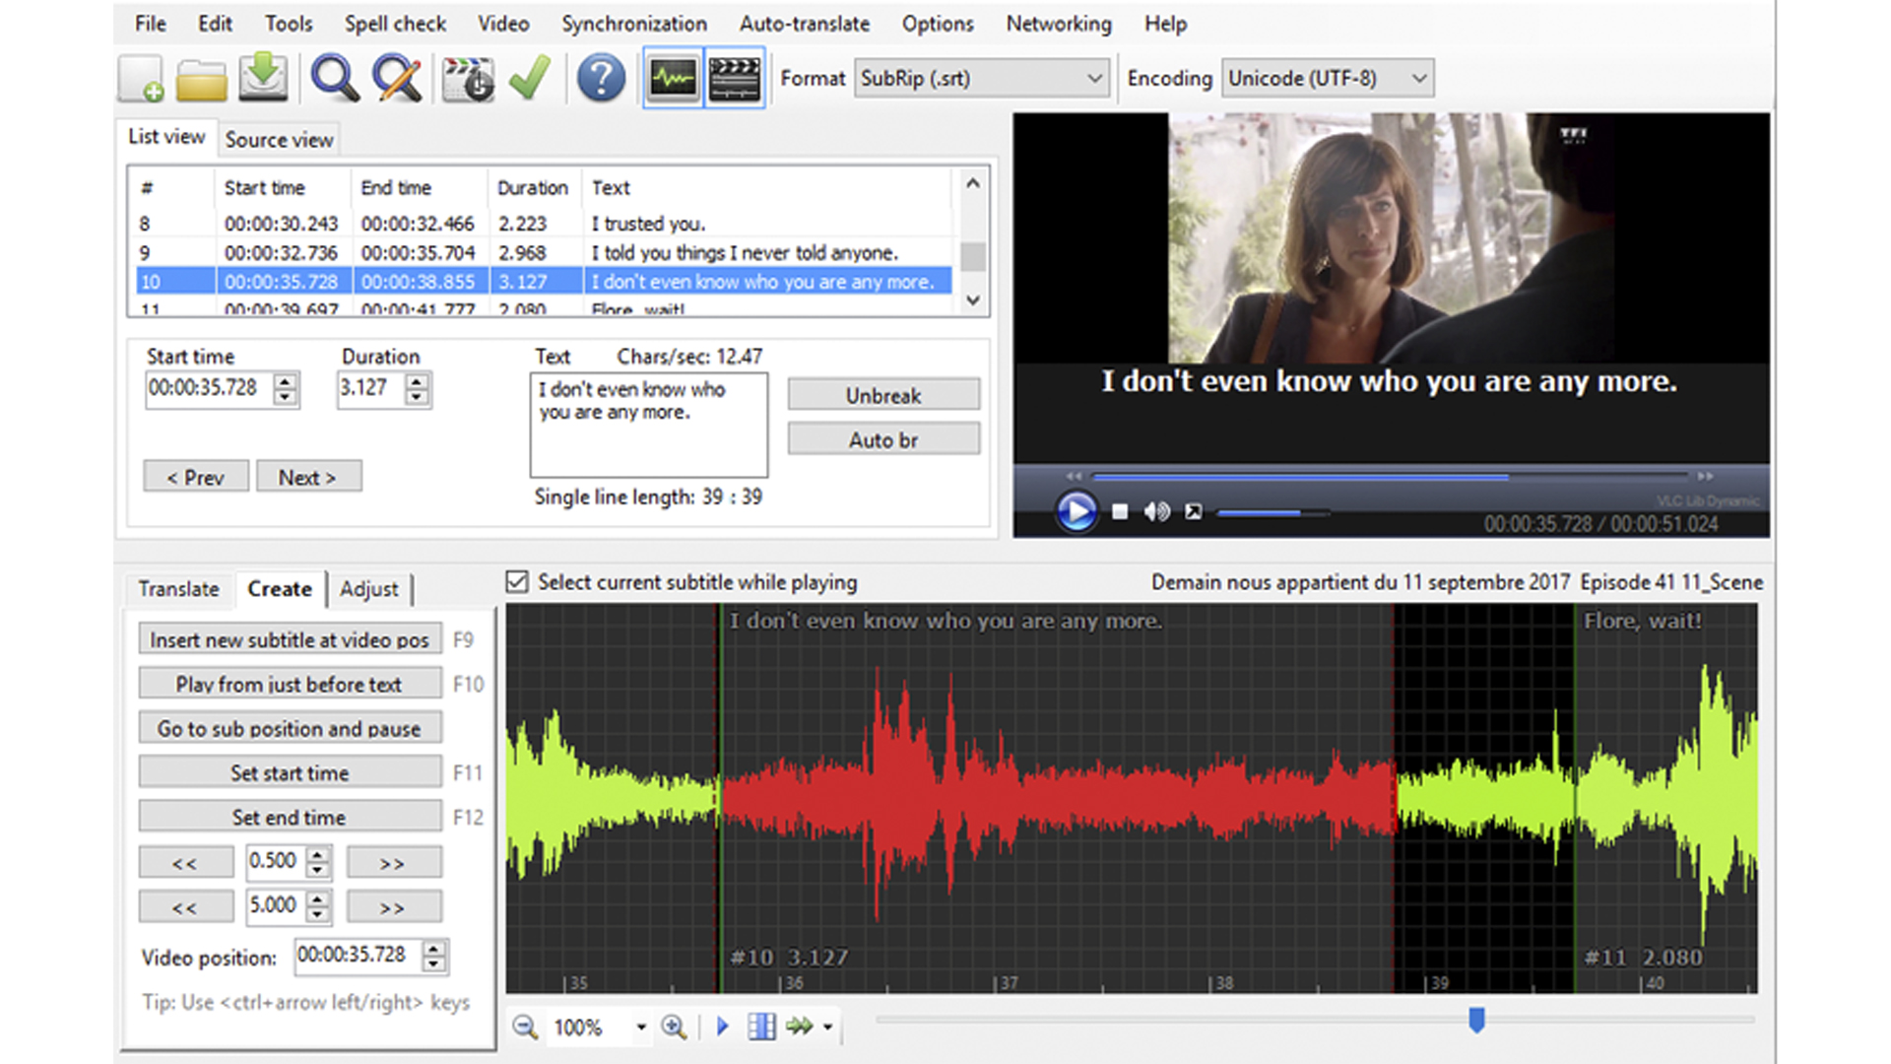Switch to the Source view tab
Image resolution: width=1891 pixels, height=1064 pixels.
tap(279, 140)
